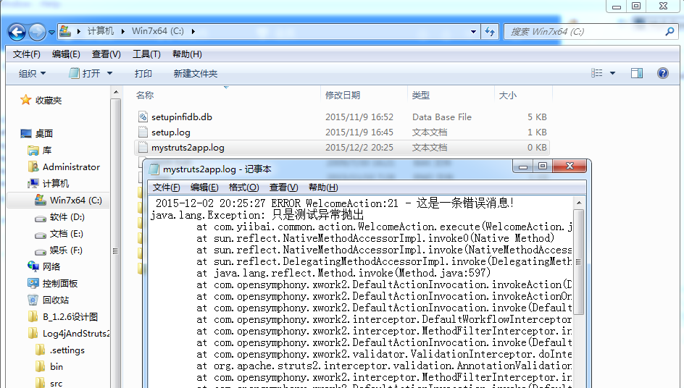Click the back navigation arrow button
This screenshot has height=388, width=684.
[18, 32]
